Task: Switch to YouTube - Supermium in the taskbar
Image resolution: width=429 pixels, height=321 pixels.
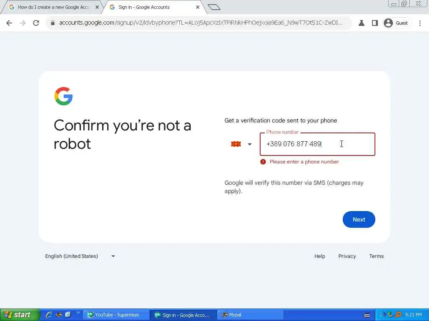Action: point(116,315)
